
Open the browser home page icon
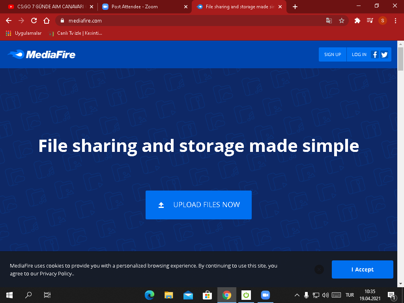click(x=47, y=21)
